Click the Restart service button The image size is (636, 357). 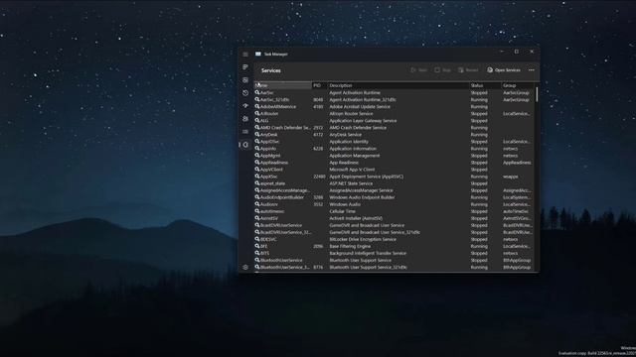pos(468,70)
